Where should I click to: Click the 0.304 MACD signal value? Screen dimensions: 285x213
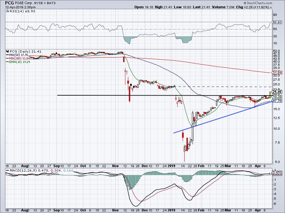[x=55, y=171]
